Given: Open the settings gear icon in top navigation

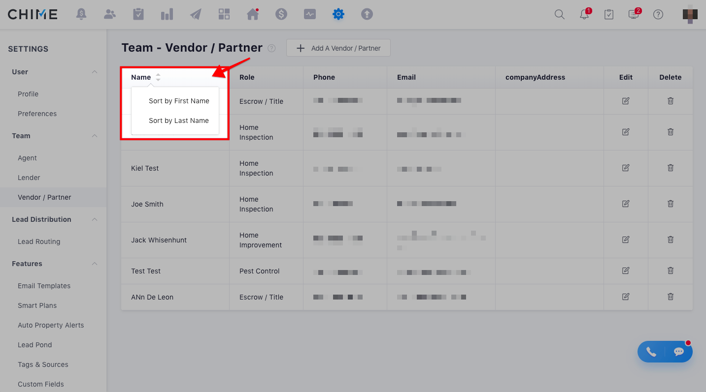Looking at the screenshot, I should [x=338, y=14].
